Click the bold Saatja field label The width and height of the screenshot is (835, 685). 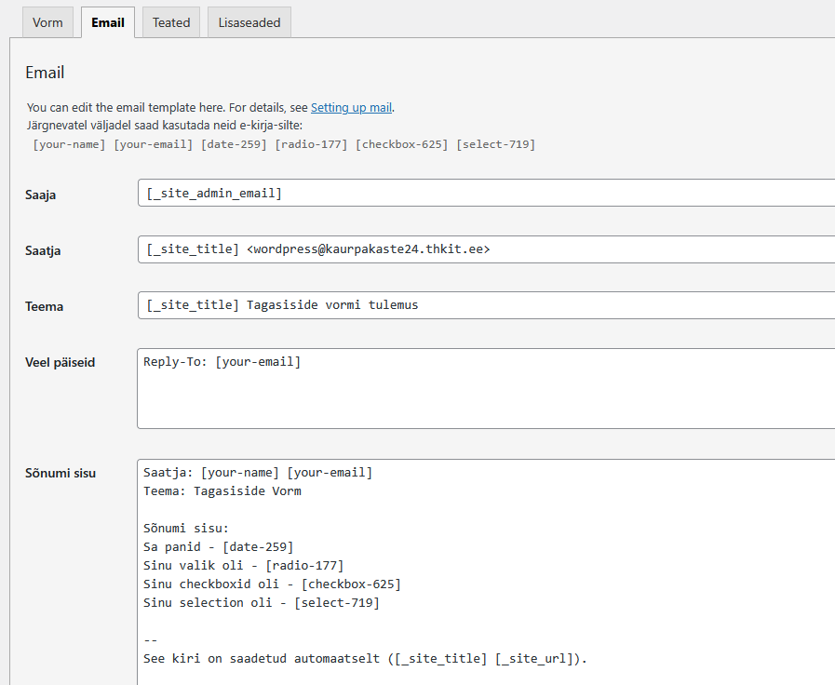tap(43, 250)
